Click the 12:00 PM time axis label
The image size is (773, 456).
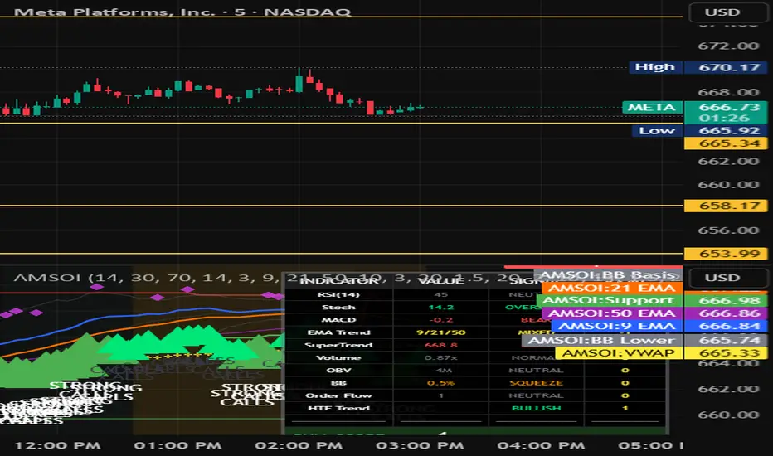point(57,446)
